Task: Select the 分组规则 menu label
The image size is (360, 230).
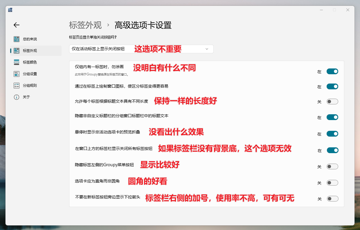Action: (30, 86)
